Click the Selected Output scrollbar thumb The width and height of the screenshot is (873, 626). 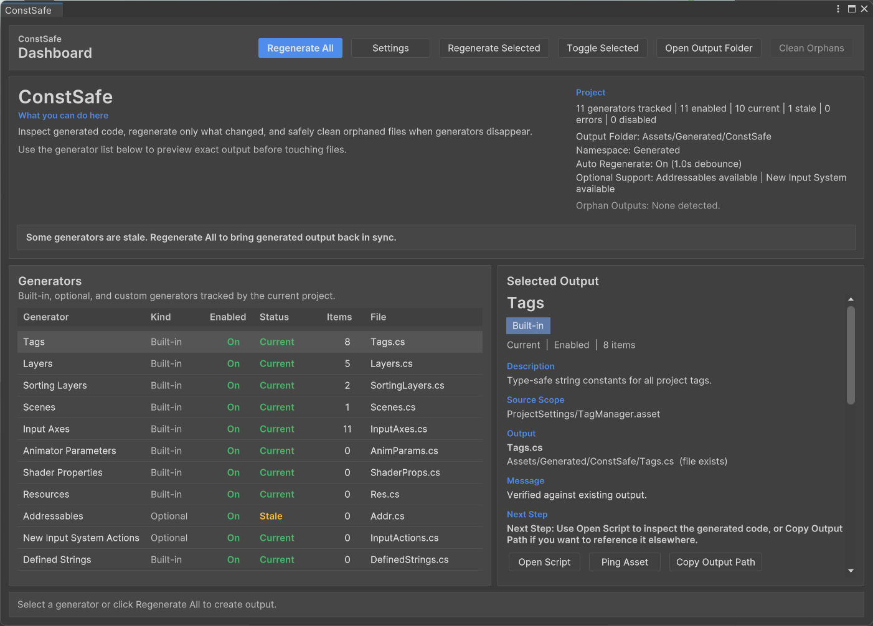point(851,355)
